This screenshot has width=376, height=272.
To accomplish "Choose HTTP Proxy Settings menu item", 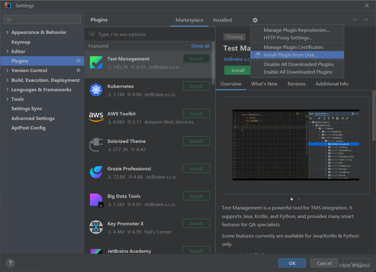I will click(297, 38).
